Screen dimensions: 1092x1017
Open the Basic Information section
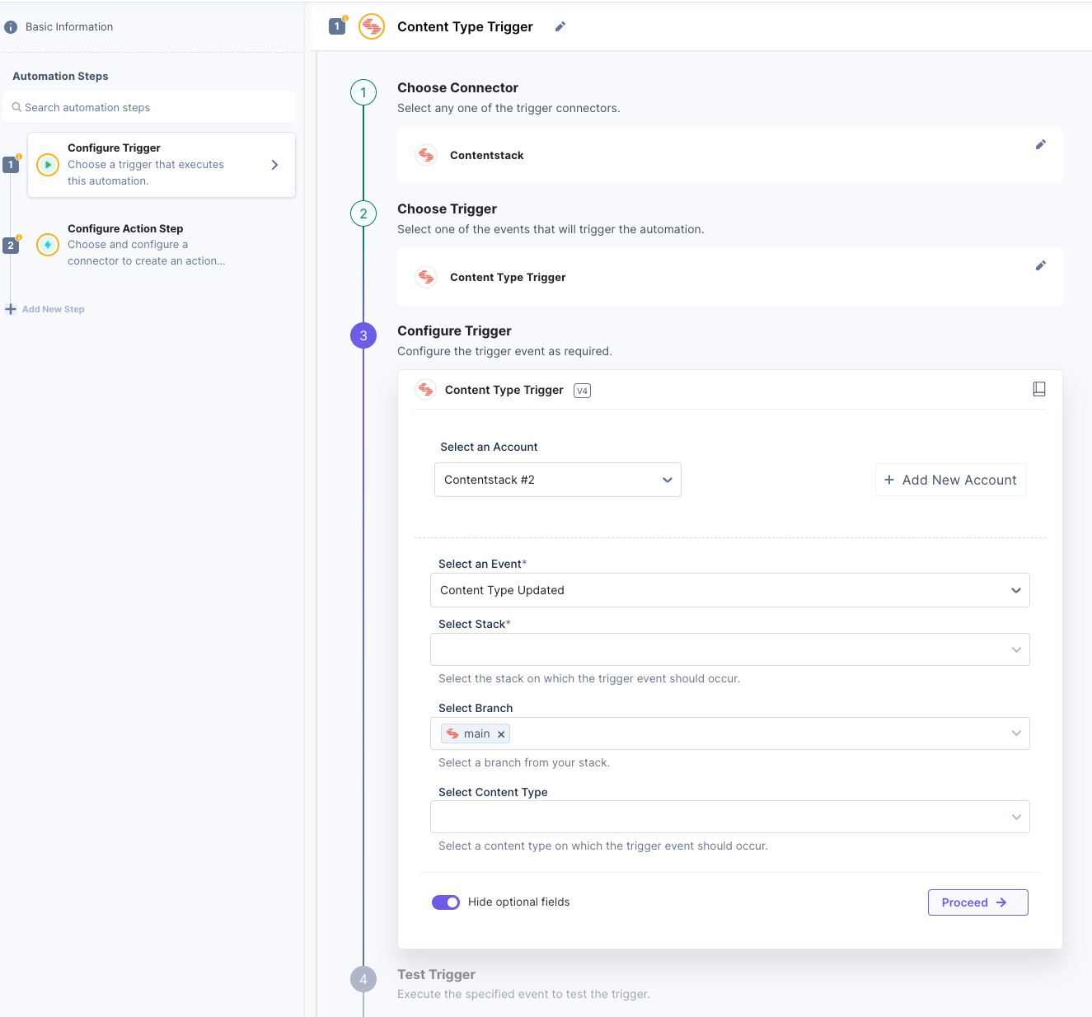pos(69,27)
